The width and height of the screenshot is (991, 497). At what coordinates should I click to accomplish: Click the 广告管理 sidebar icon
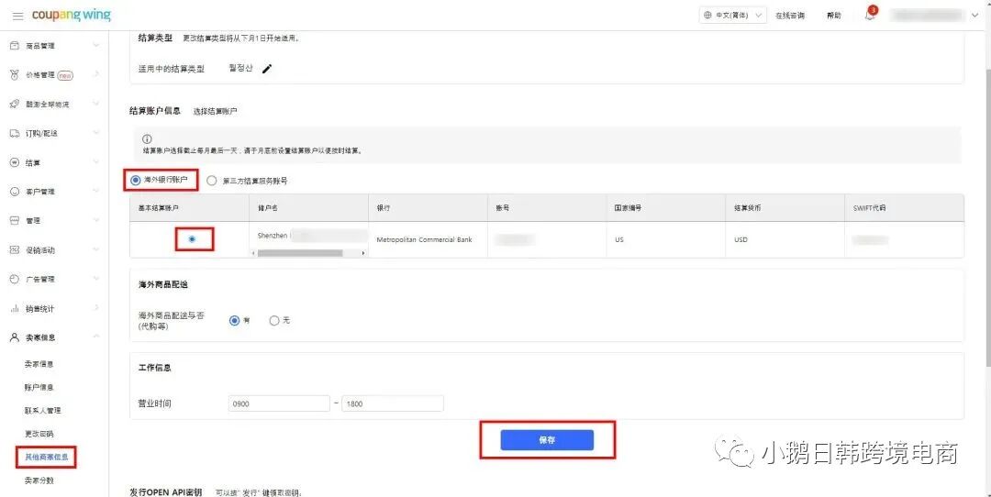click(x=15, y=279)
